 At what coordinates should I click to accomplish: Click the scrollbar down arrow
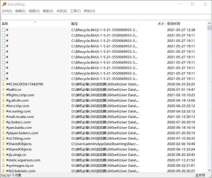click(x=209, y=170)
